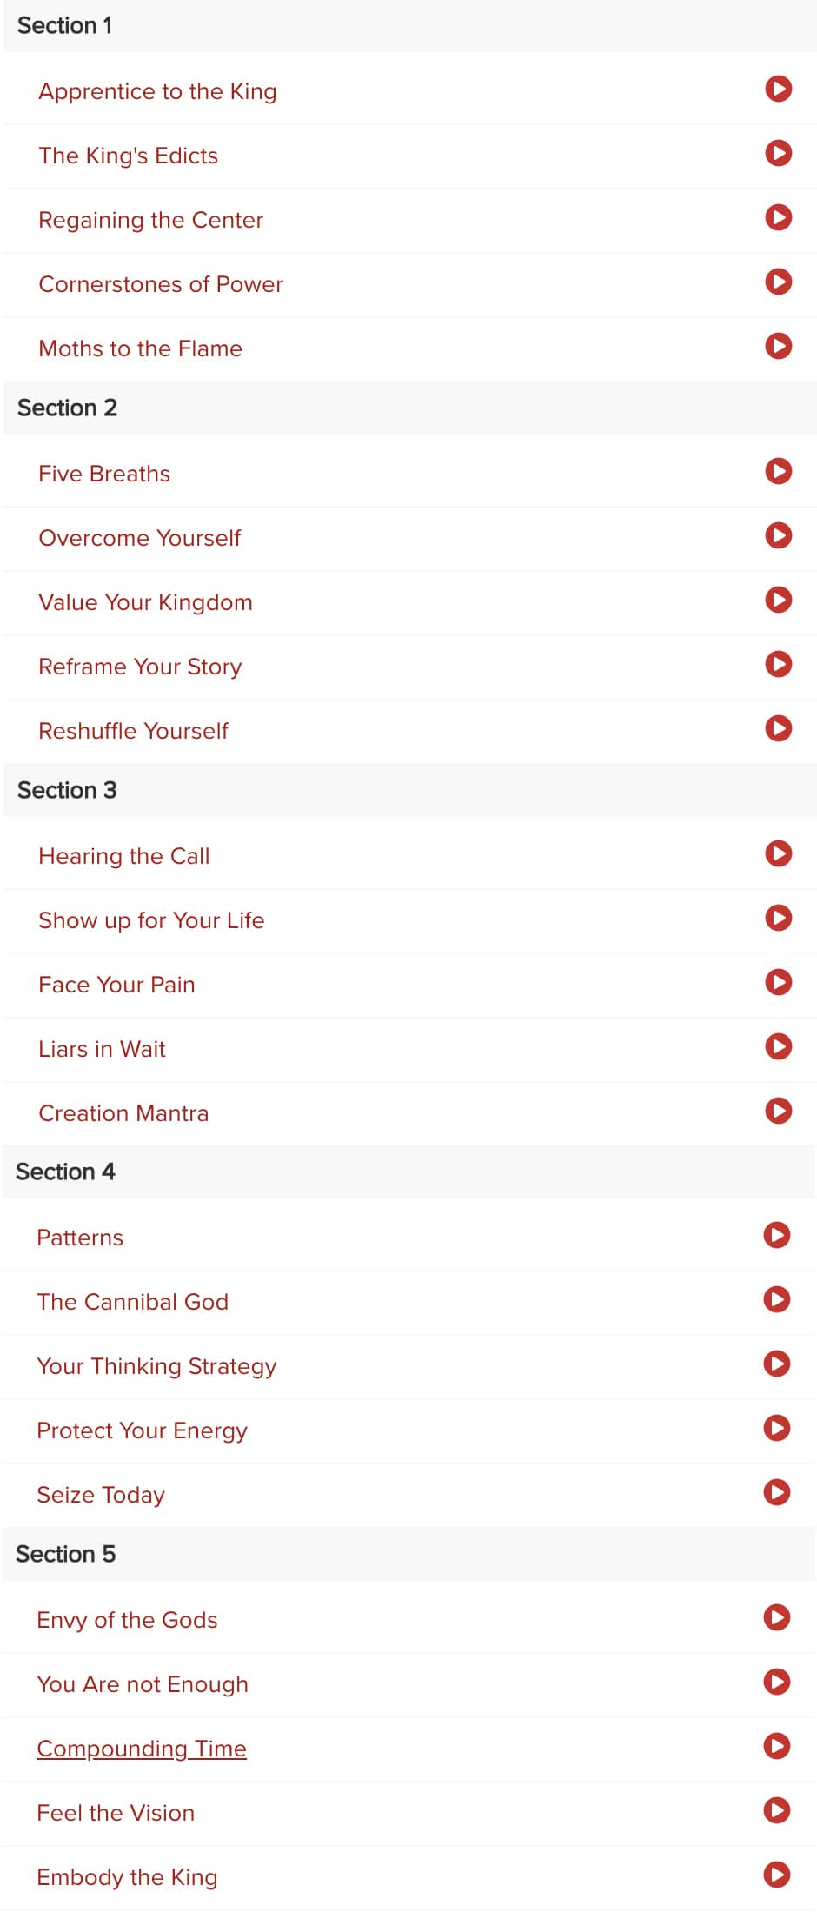Start playback icon for Moths to the Flame
Screen dimensions: 817x1925
[778, 346]
